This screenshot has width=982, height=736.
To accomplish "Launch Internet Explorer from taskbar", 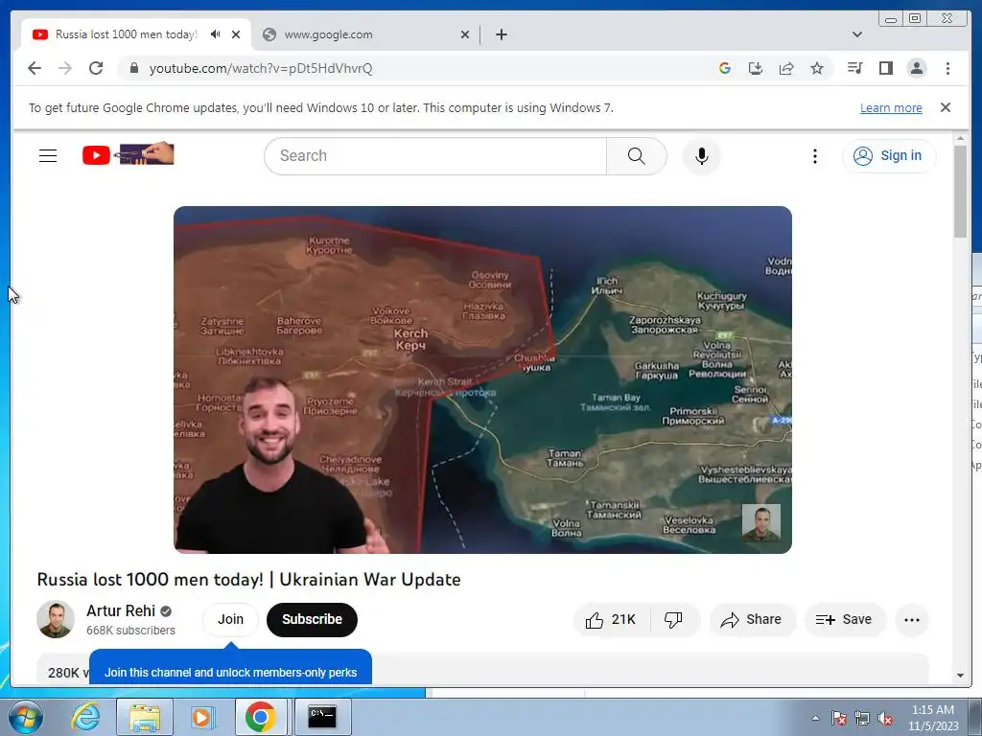I will pyautogui.click(x=85, y=717).
